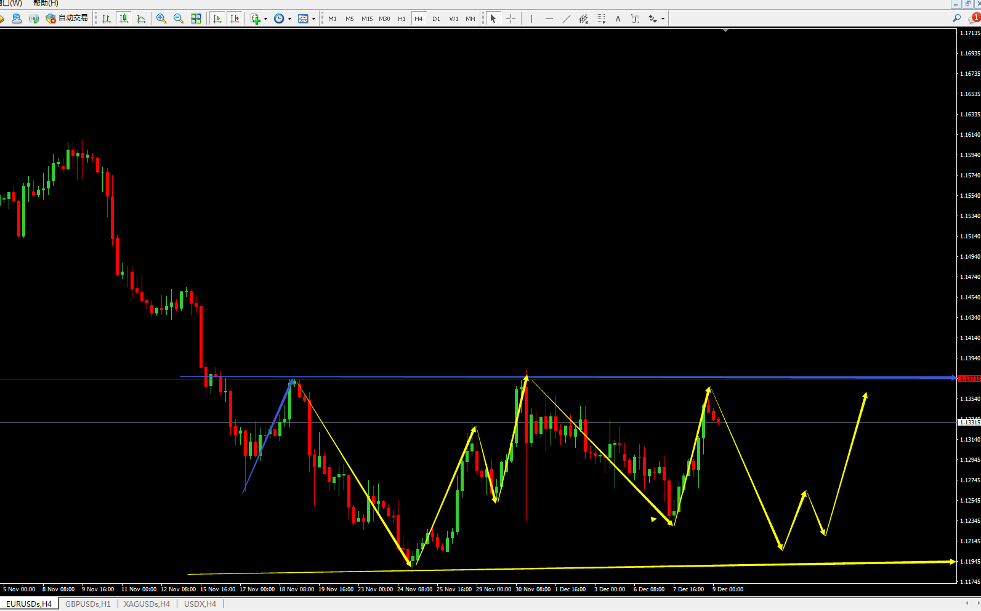981x611 pixels.
Task: Click the red 1.13733 price tag
Action: (969, 379)
